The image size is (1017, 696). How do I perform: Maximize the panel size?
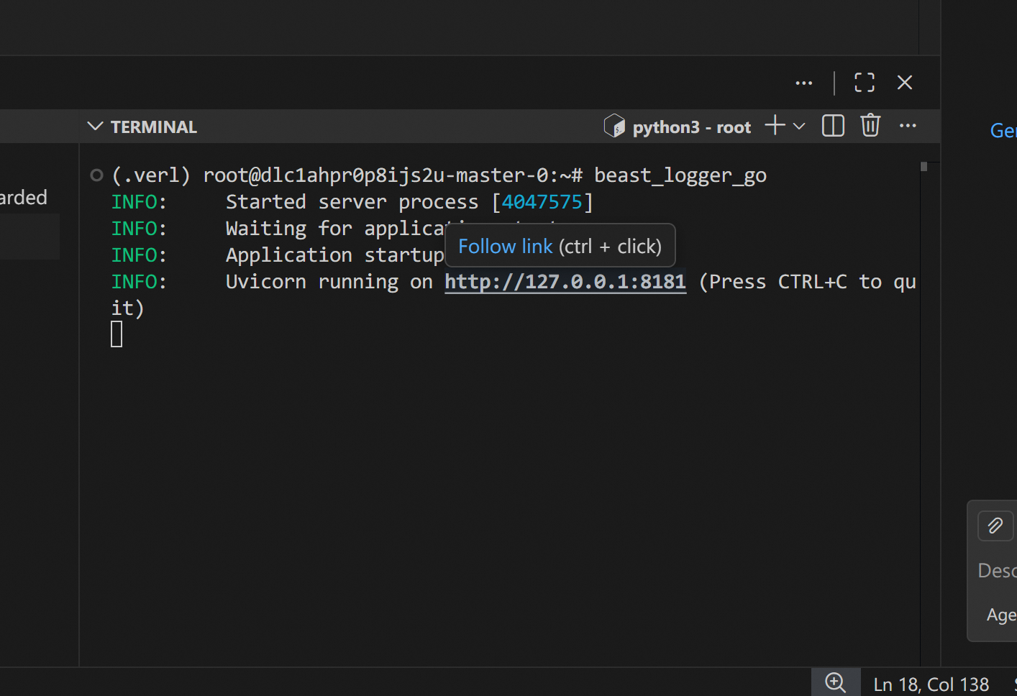point(865,83)
